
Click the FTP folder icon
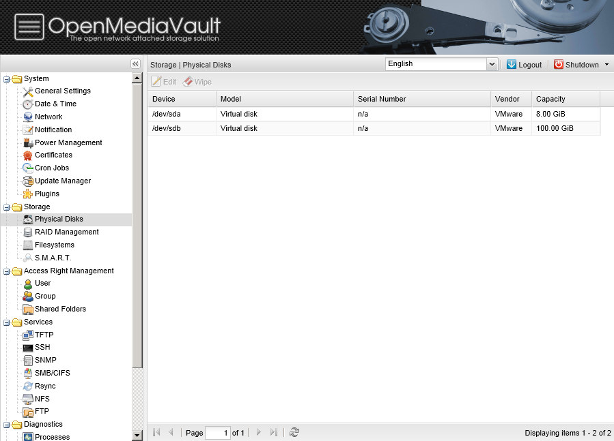[x=28, y=412]
